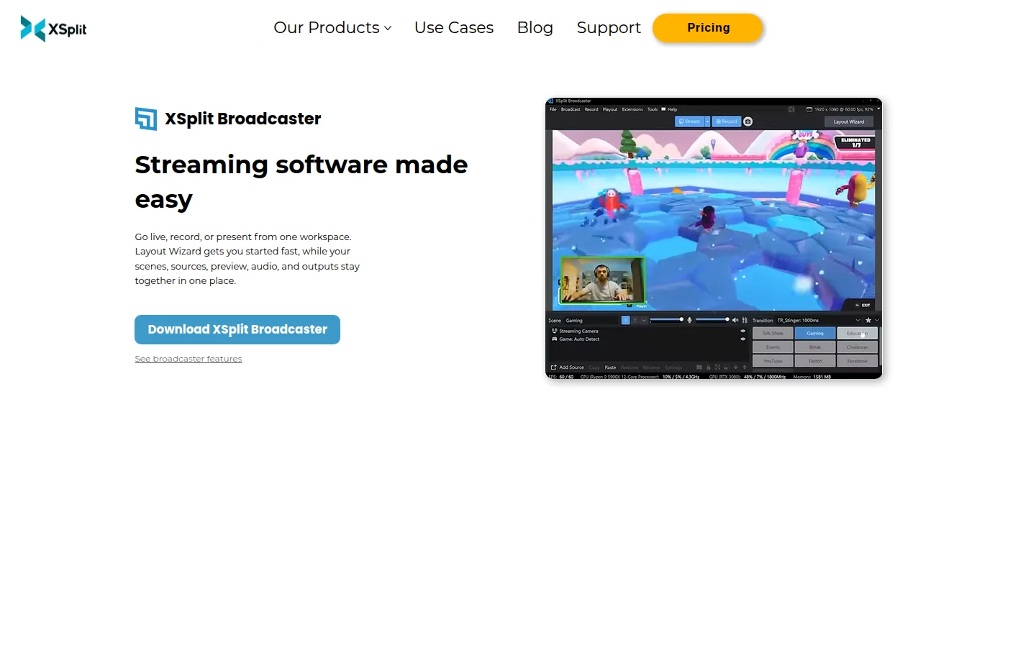Click Download XSplit Broadcaster
This screenshot has height=647, width=1036.
237,329
